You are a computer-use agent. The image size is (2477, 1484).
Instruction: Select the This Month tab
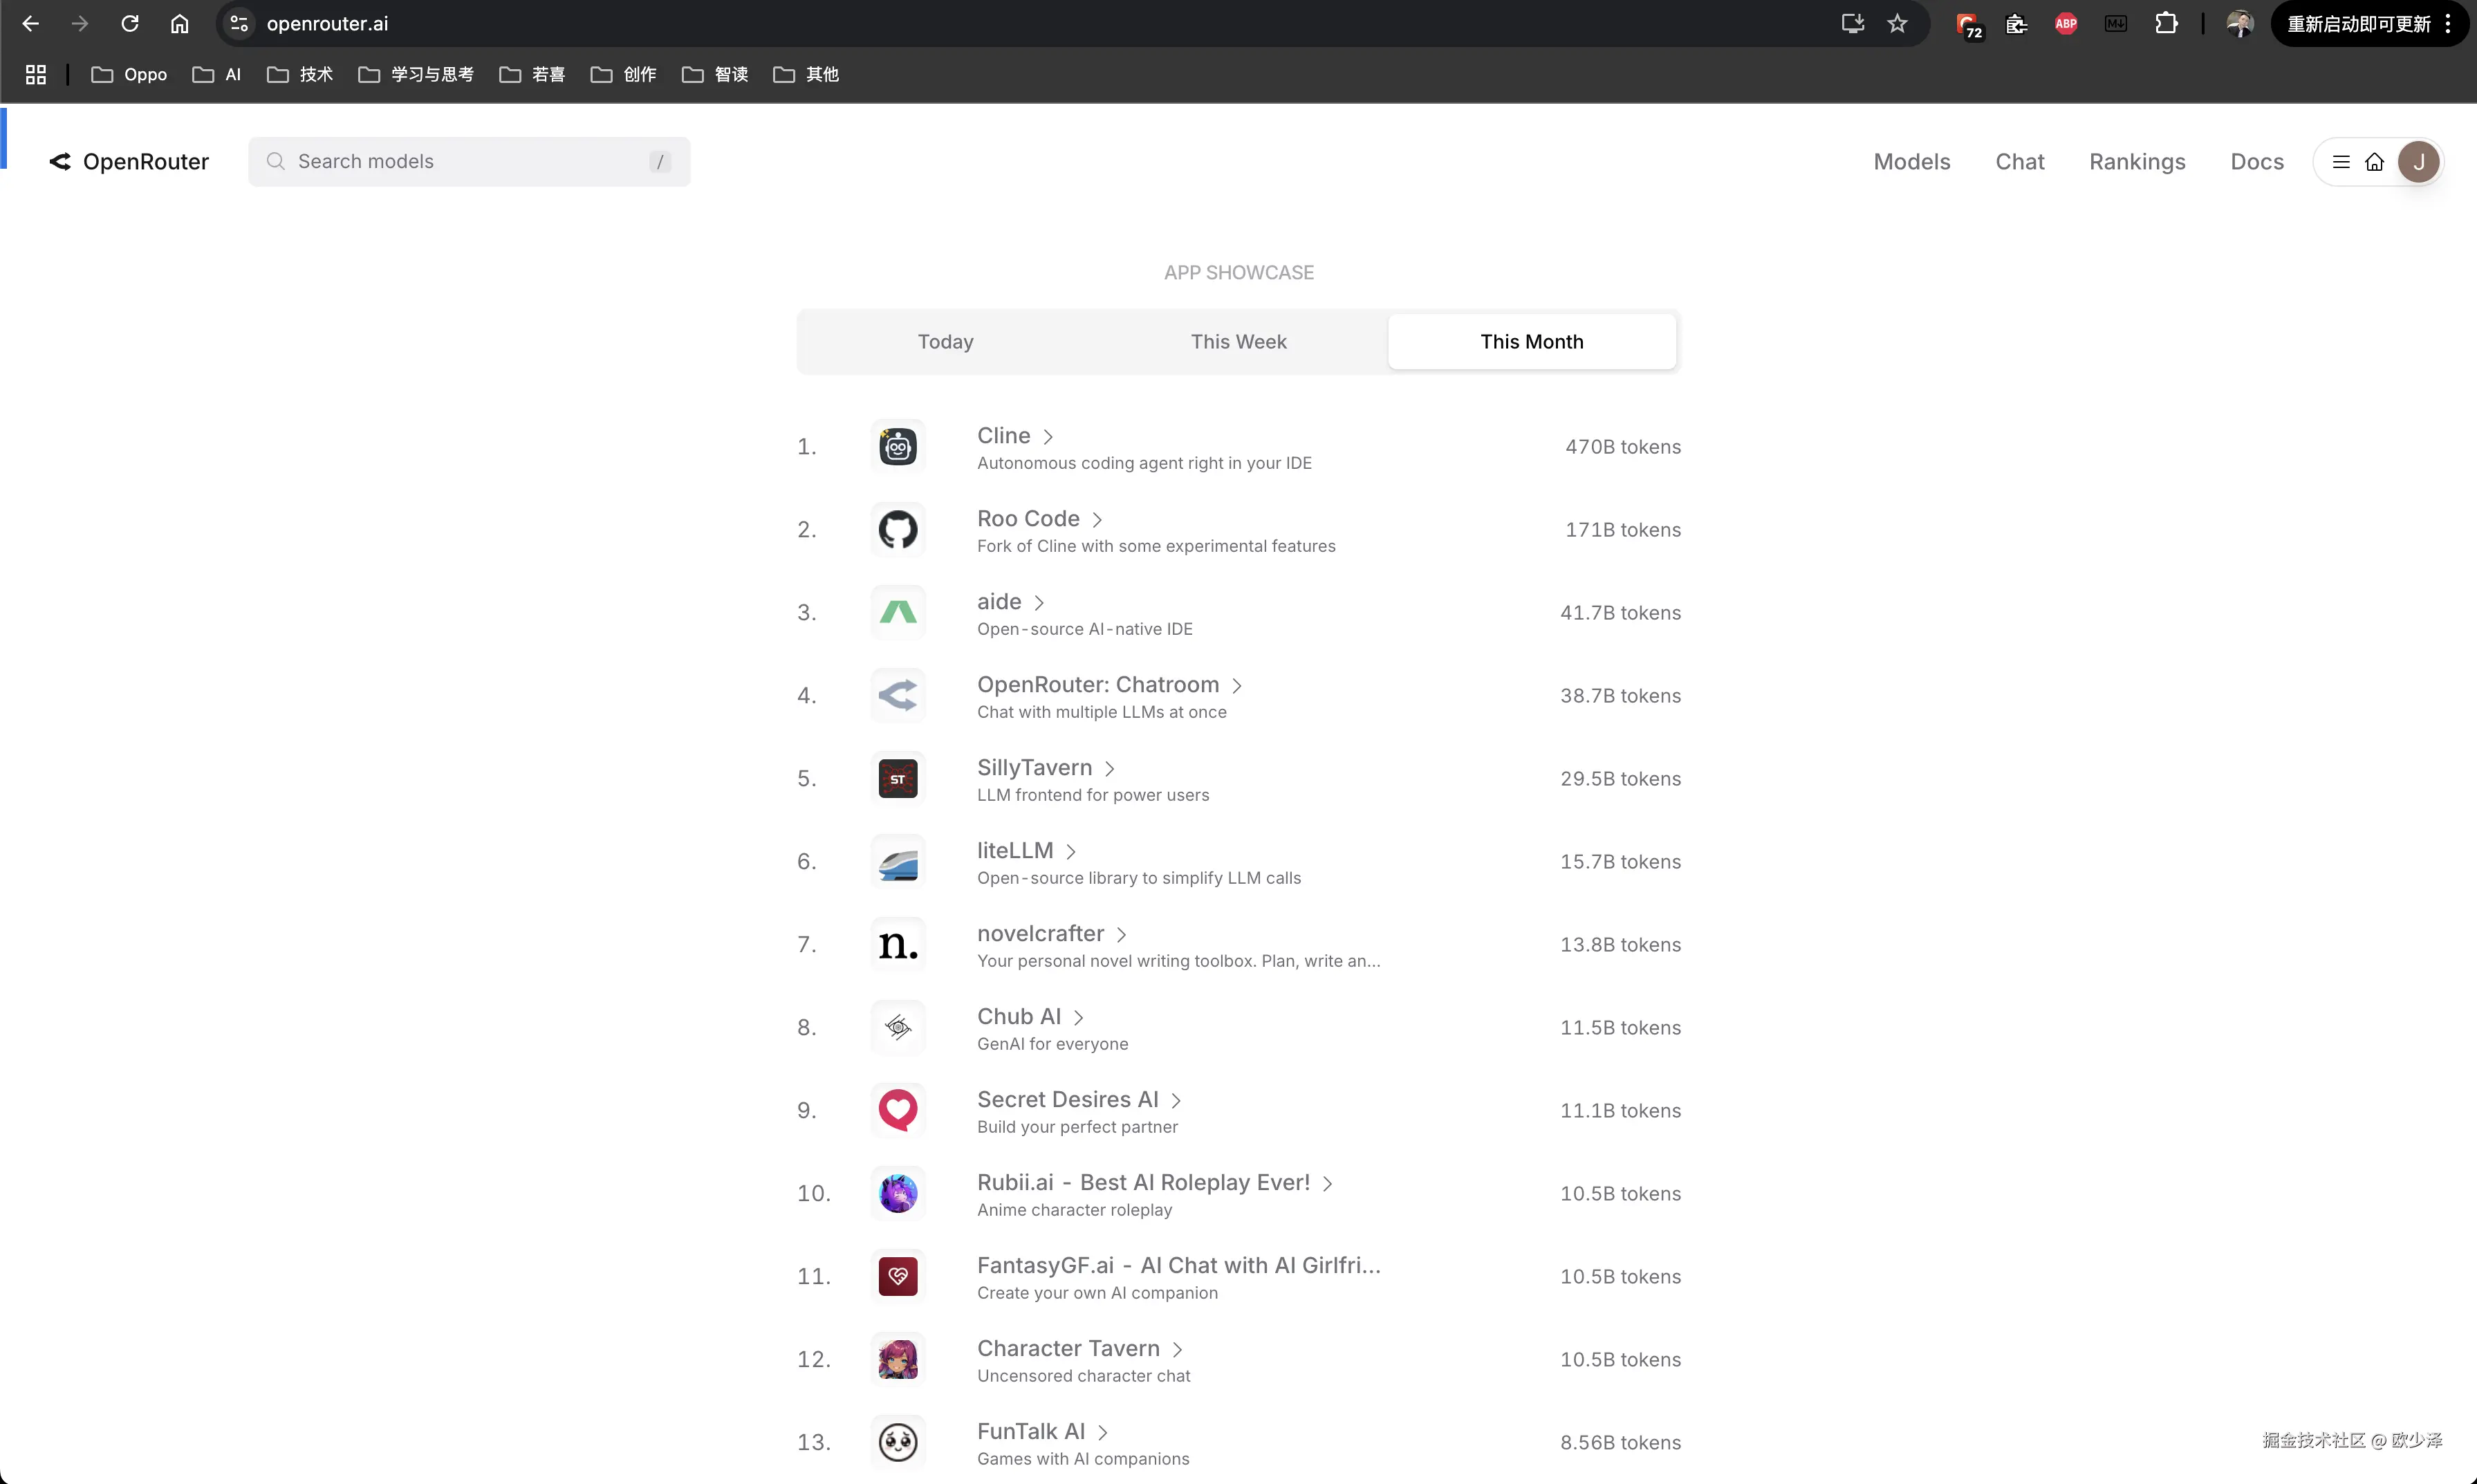pyautogui.click(x=1531, y=342)
